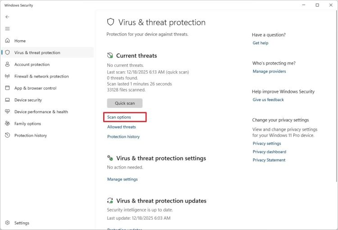Open the Privacy dashboard link

[269, 152]
